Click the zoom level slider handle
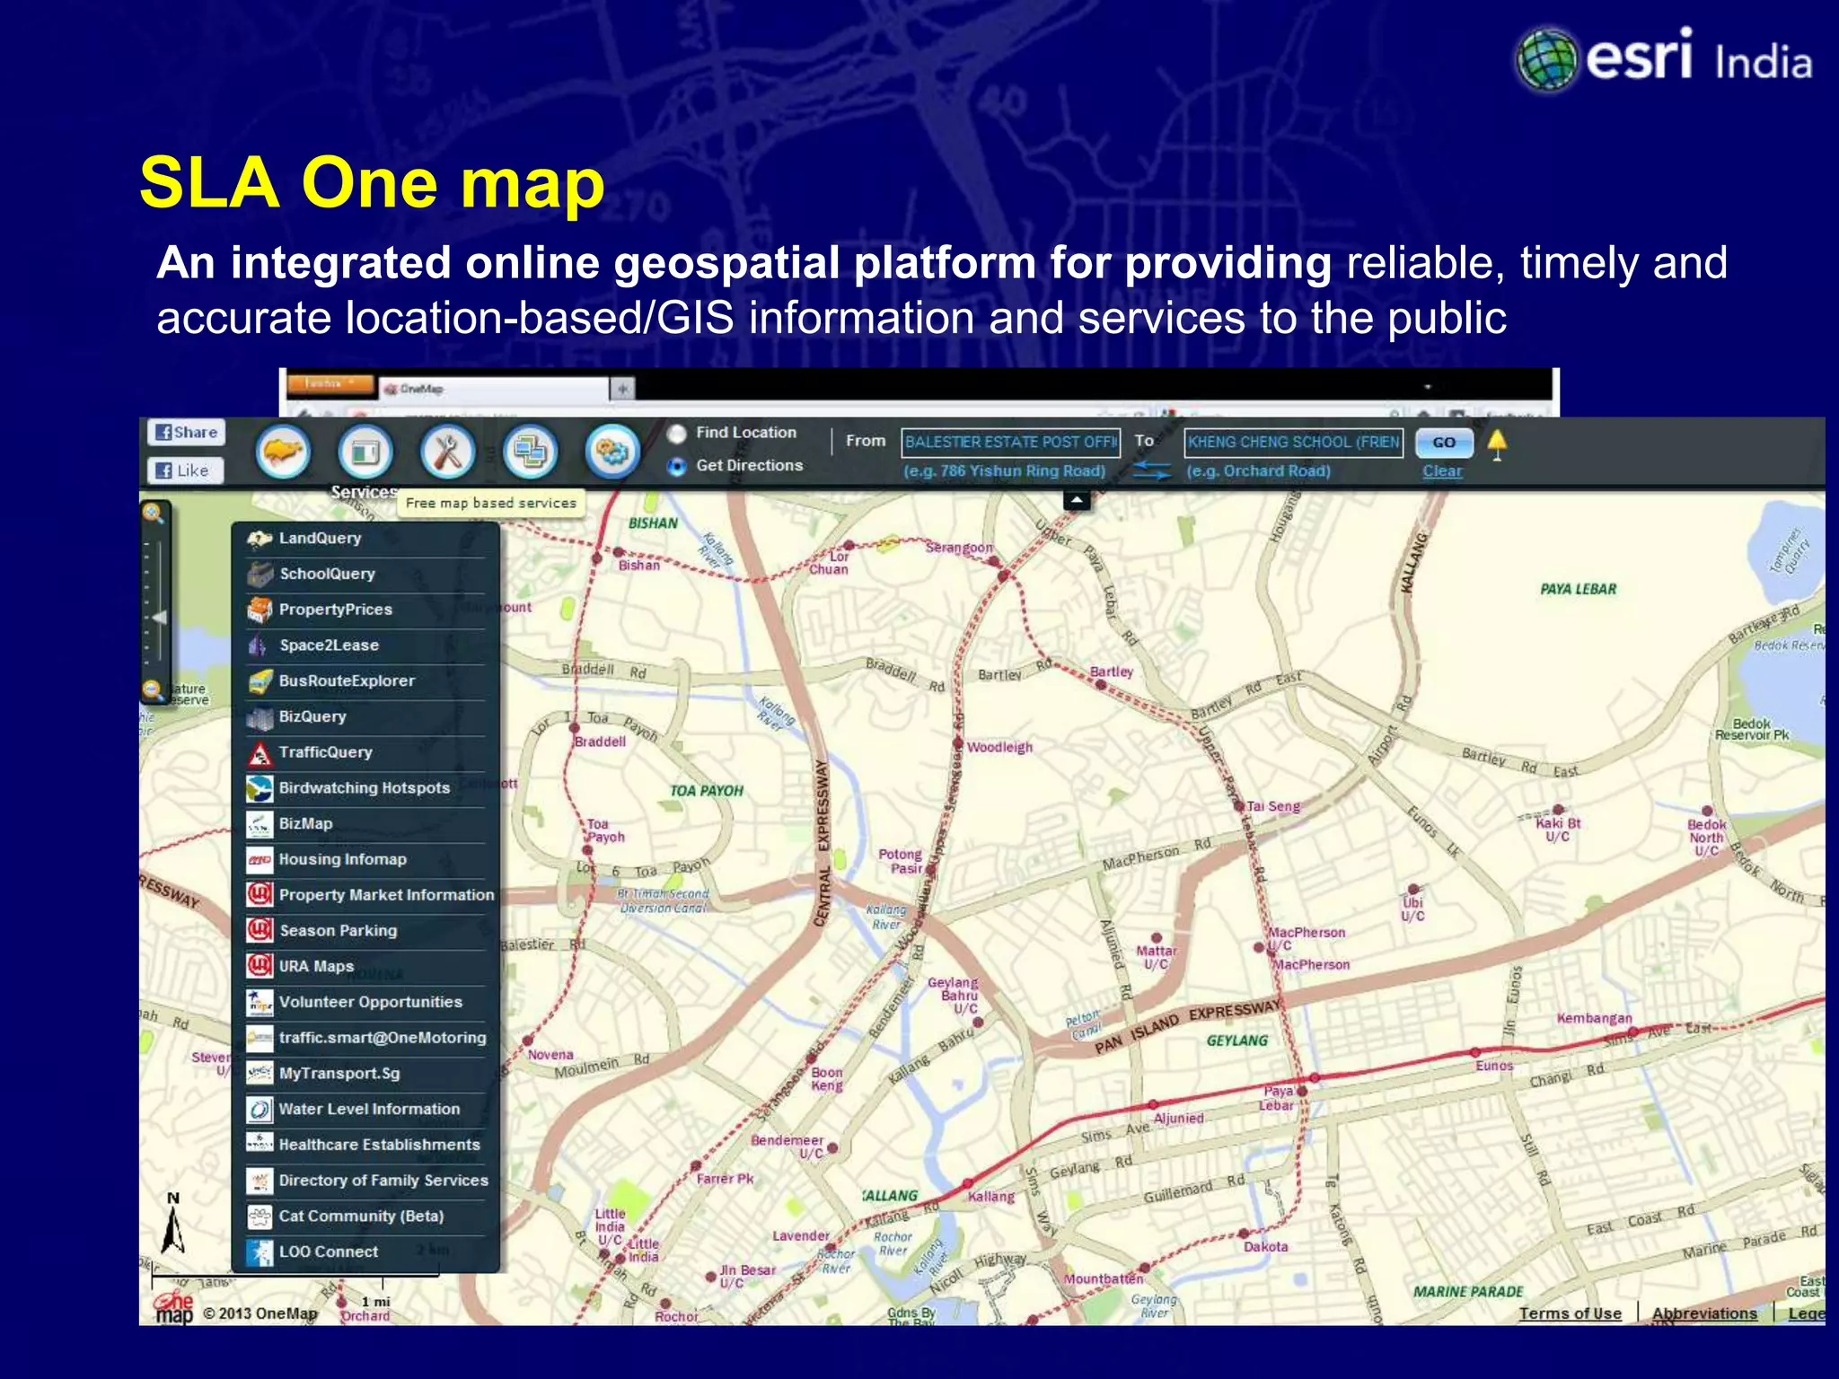This screenshot has height=1379, width=1839. click(x=160, y=618)
